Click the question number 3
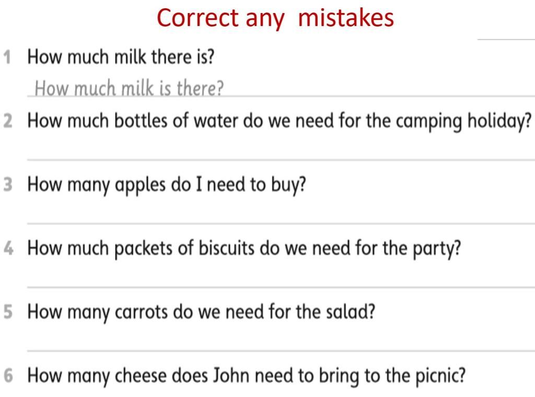 coord(8,184)
